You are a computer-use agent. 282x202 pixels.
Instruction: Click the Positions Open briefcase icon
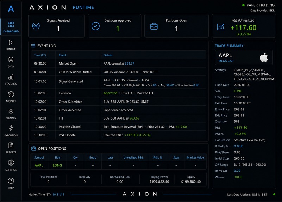click(x=154, y=26)
